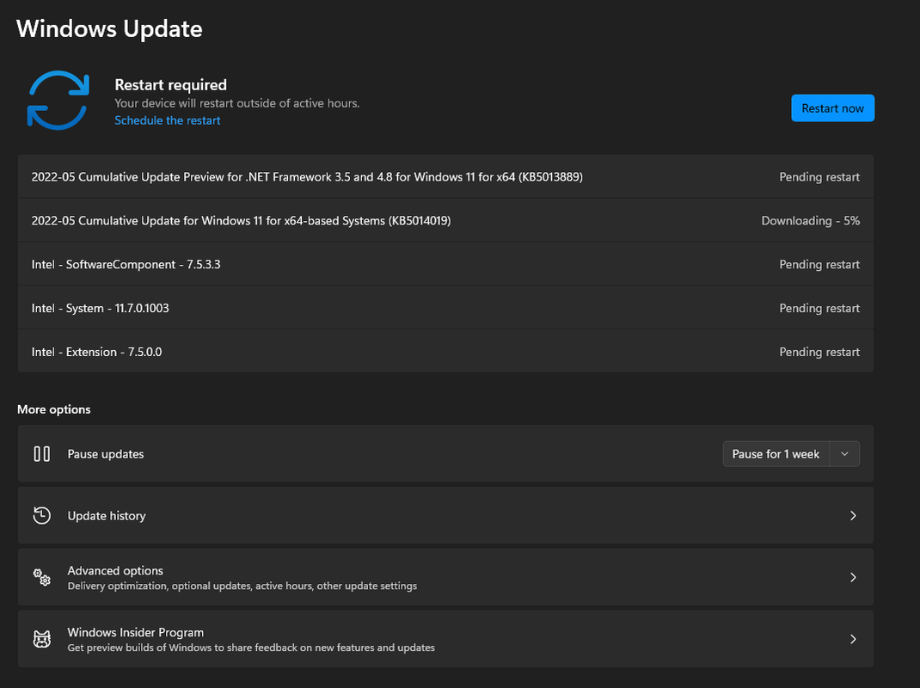Select the Cumulative Update KB5014019 row
The image size is (920, 688).
coord(445,221)
